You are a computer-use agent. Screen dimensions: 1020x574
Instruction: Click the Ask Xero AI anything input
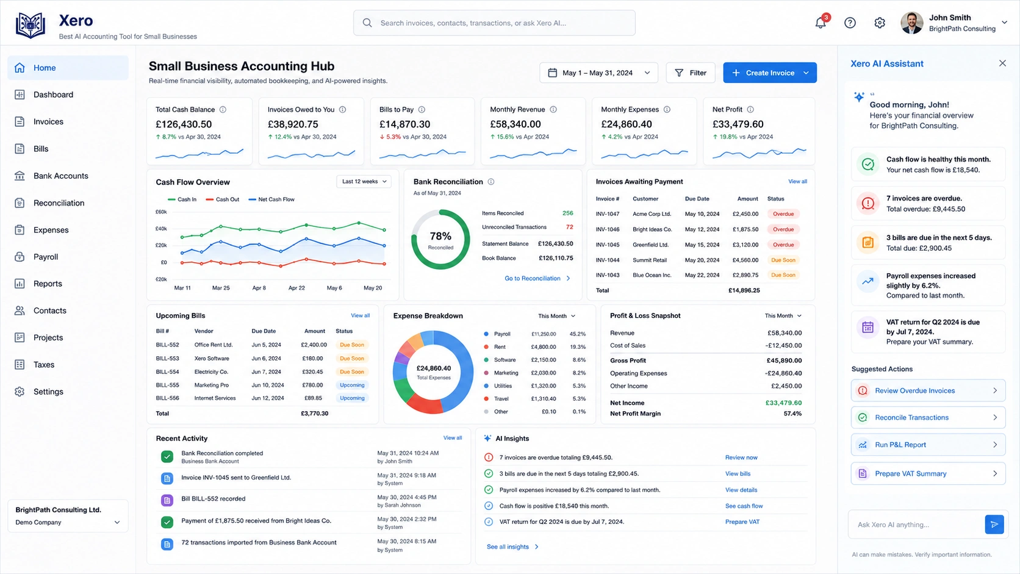click(916, 525)
